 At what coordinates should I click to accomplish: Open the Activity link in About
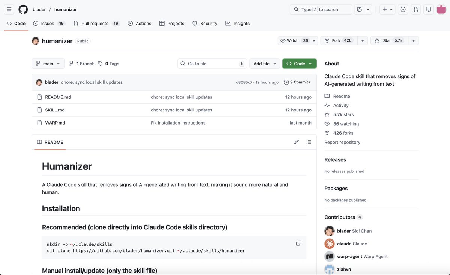point(337,106)
